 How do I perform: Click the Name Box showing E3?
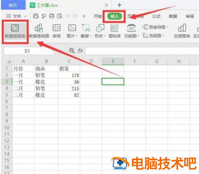coord(29,51)
